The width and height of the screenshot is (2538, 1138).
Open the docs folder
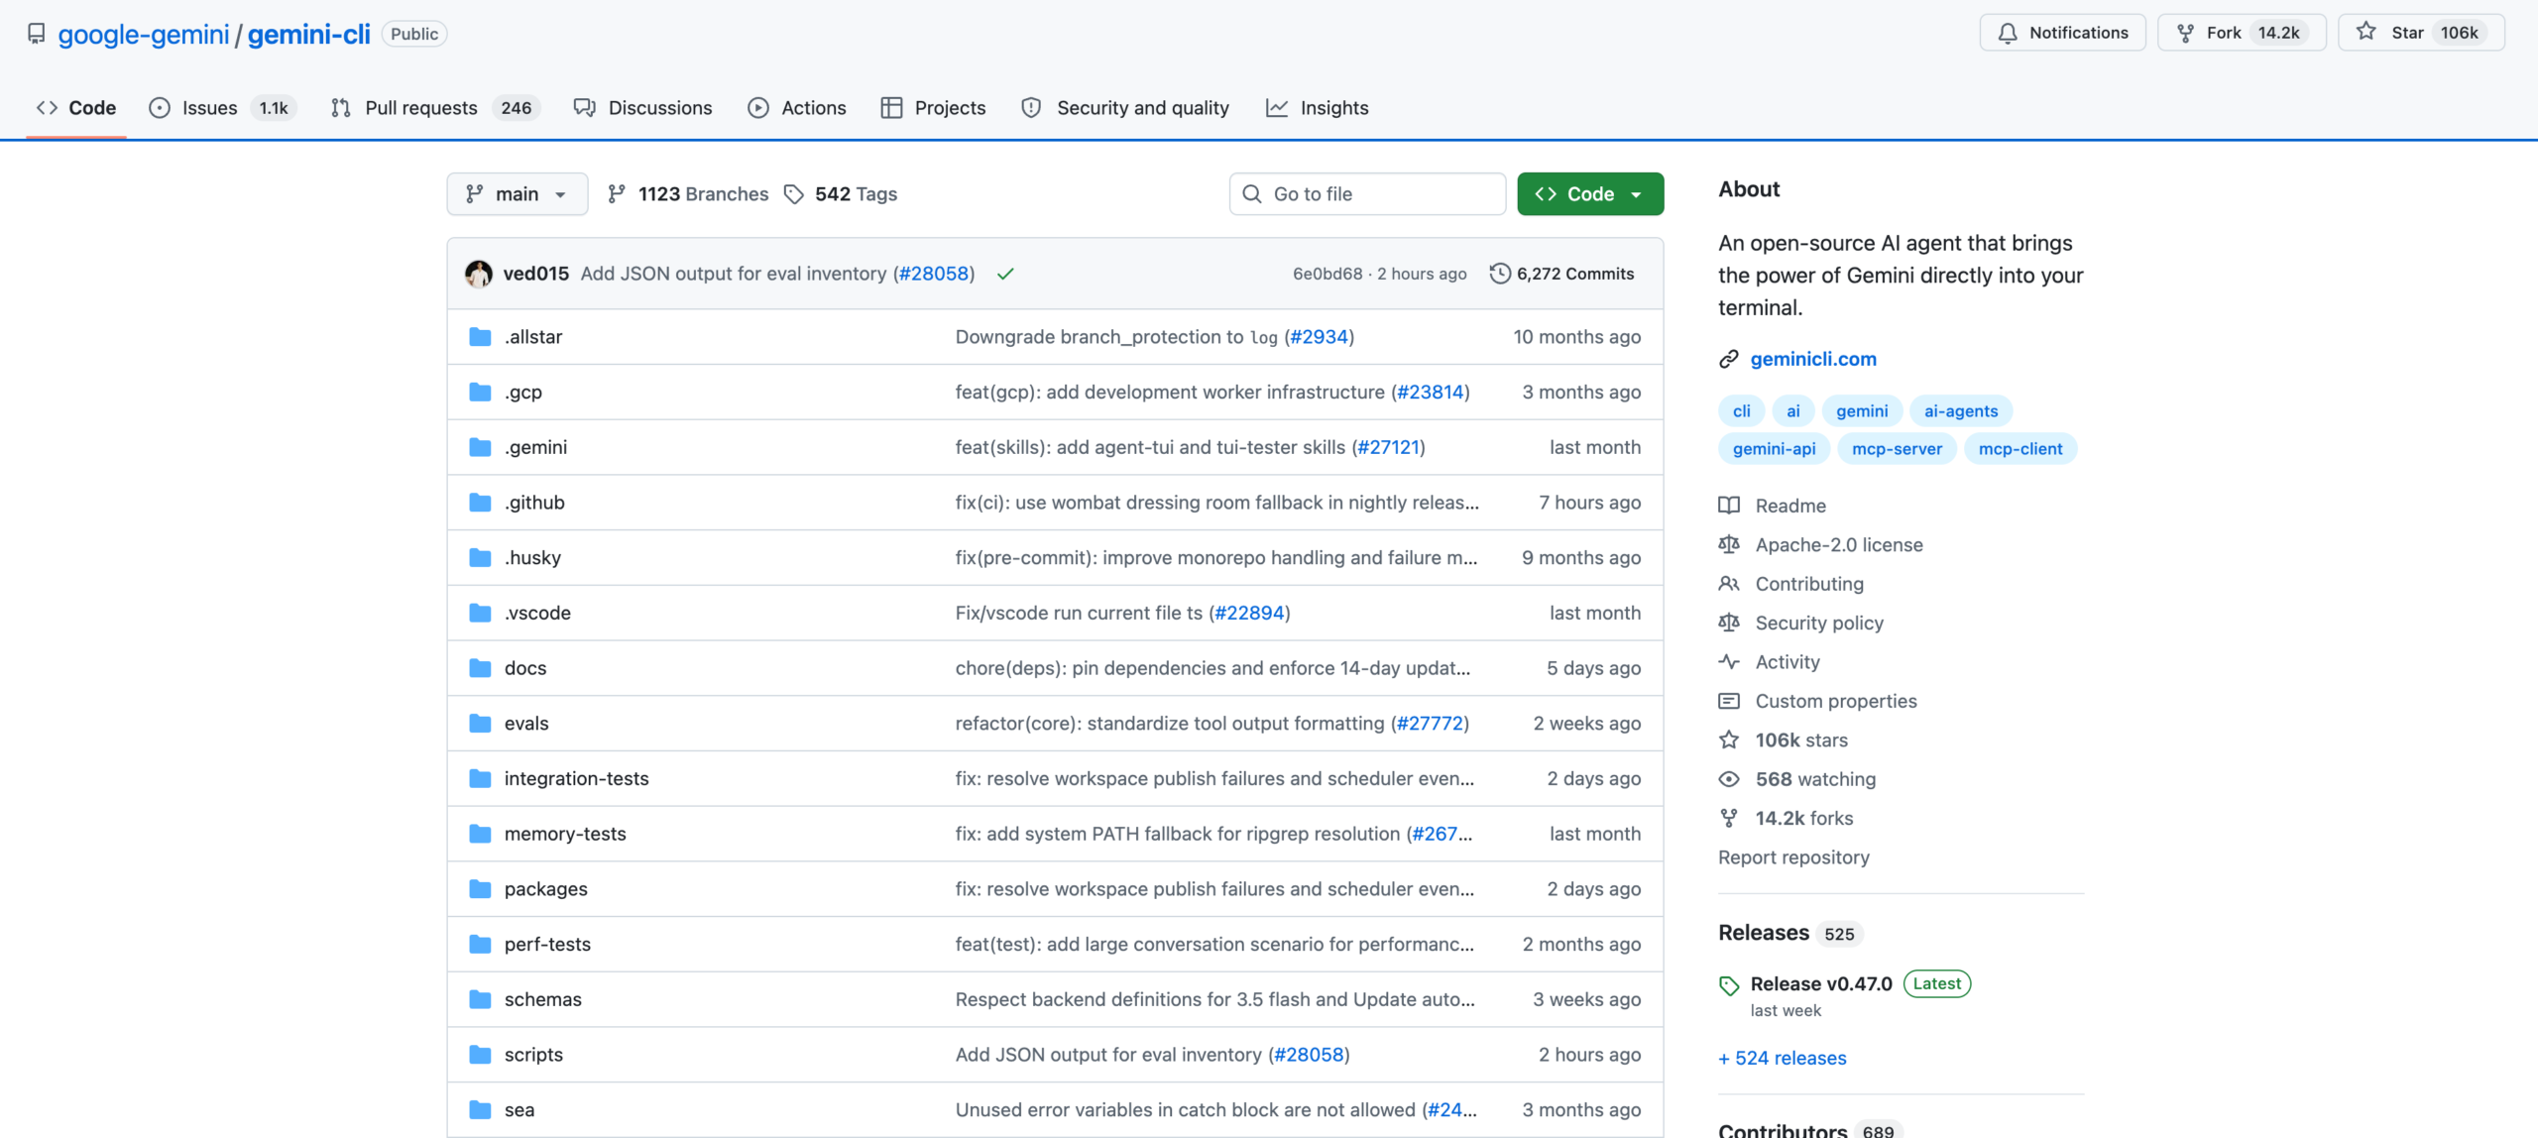tap(525, 668)
